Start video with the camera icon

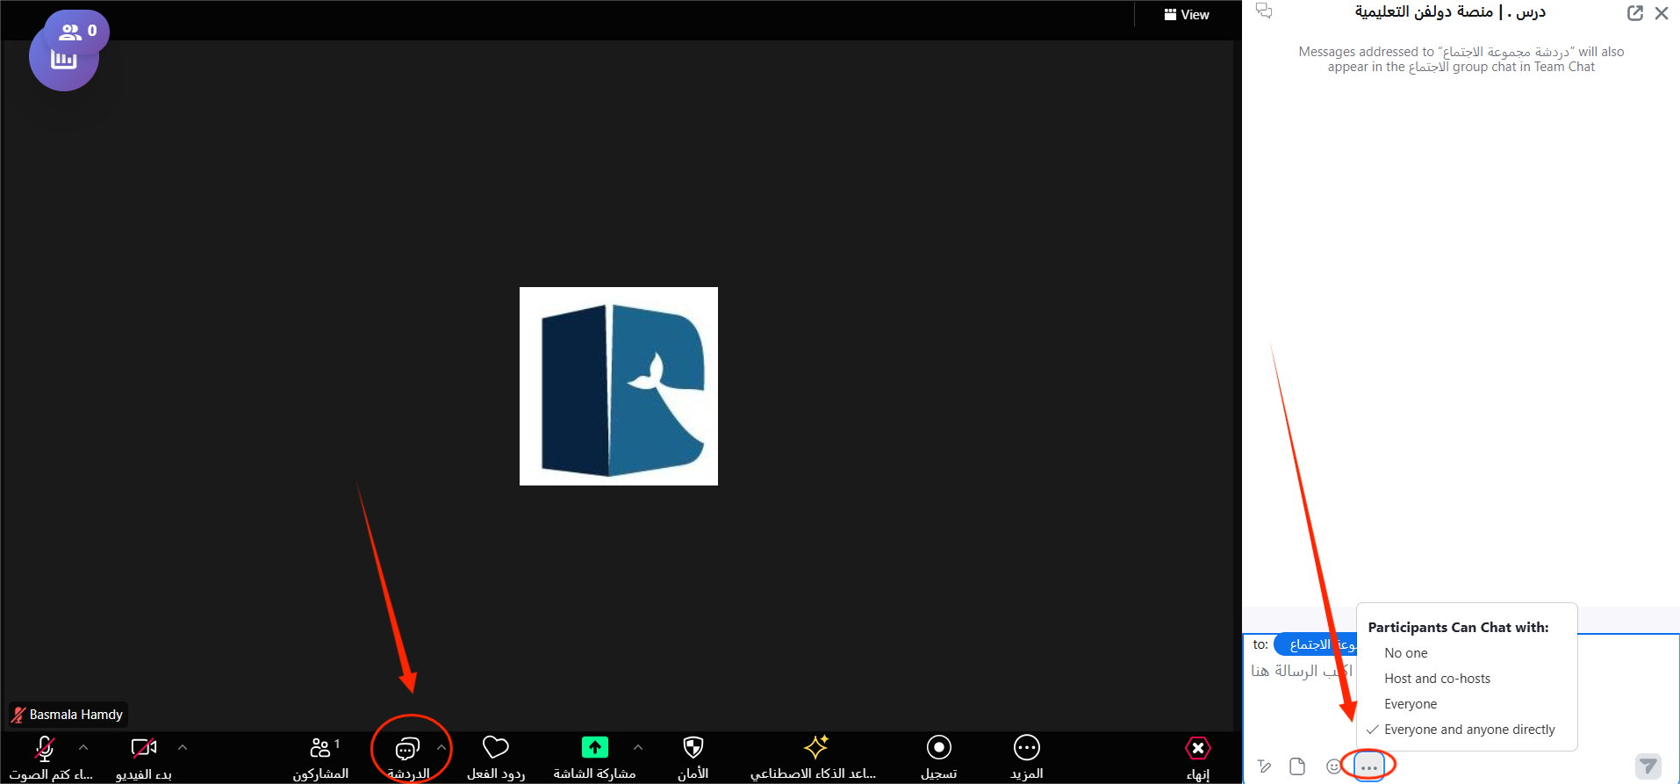(x=143, y=749)
